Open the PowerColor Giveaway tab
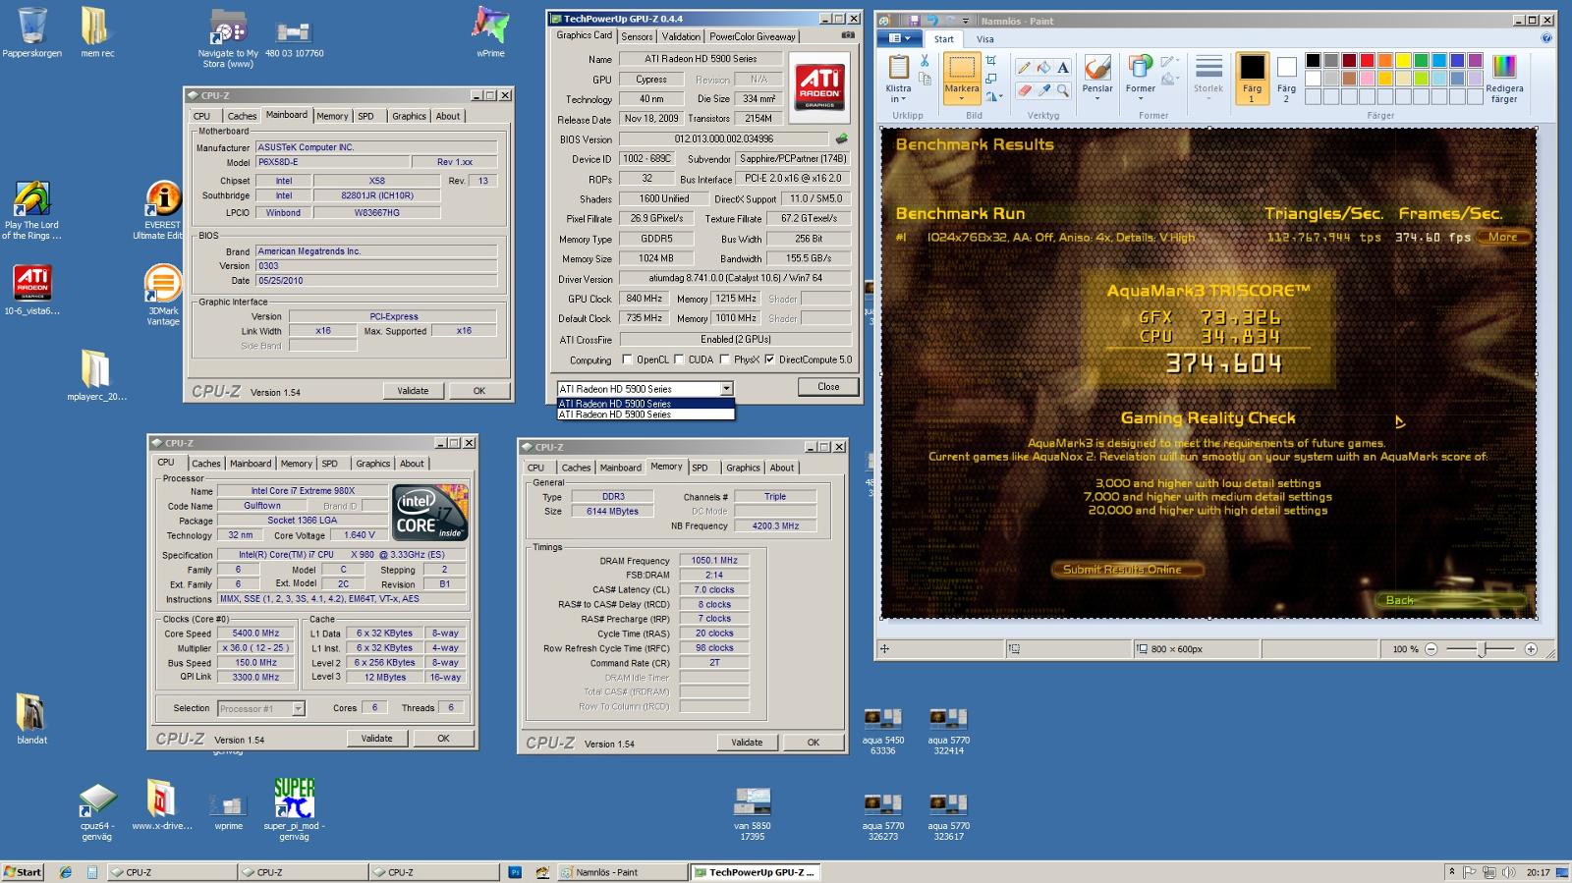The height and width of the screenshot is (883, 1572). (753, 36)
